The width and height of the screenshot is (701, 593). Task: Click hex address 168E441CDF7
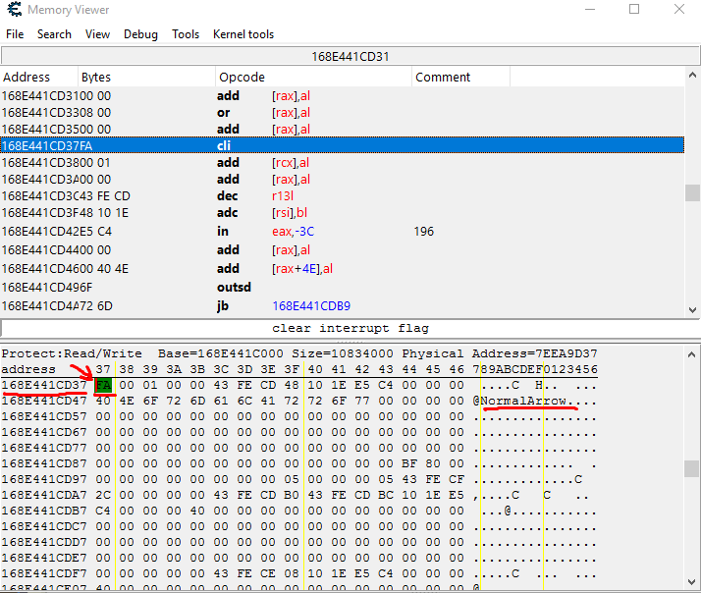44,573
